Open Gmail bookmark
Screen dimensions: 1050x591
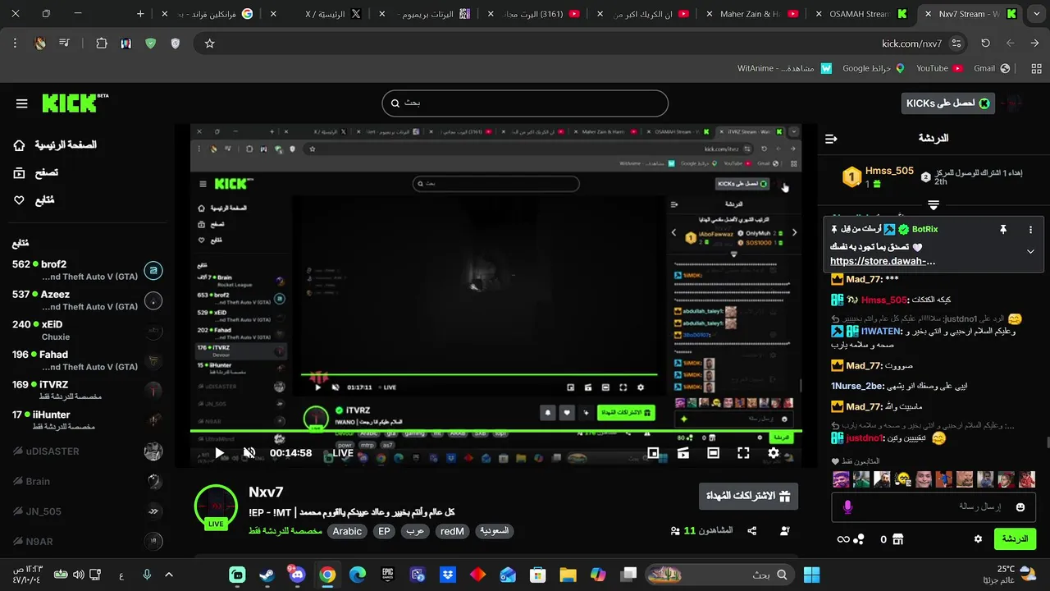991,69
